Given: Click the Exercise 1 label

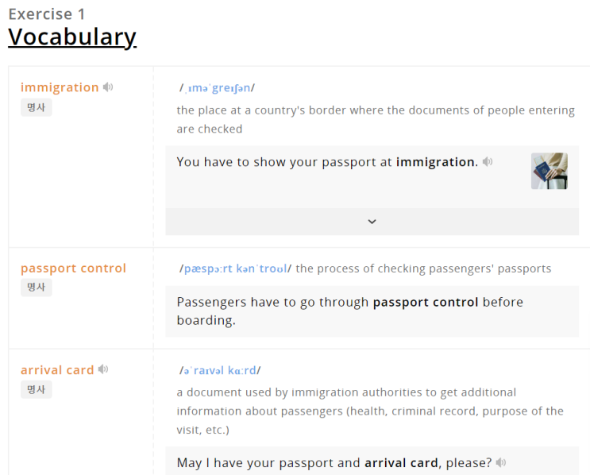Looking at the screenshot, I should click(47, 14).
